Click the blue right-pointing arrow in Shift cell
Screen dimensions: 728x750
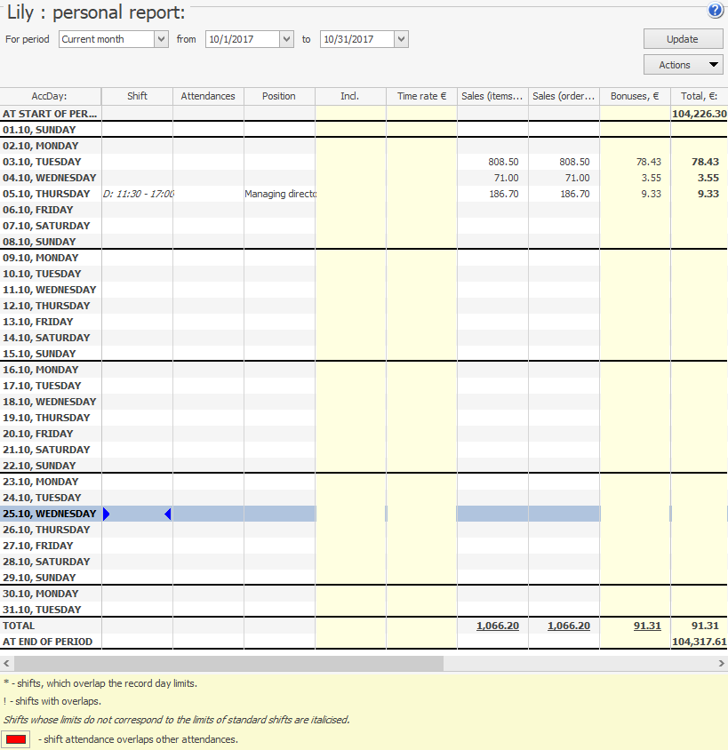pos(107,514)
